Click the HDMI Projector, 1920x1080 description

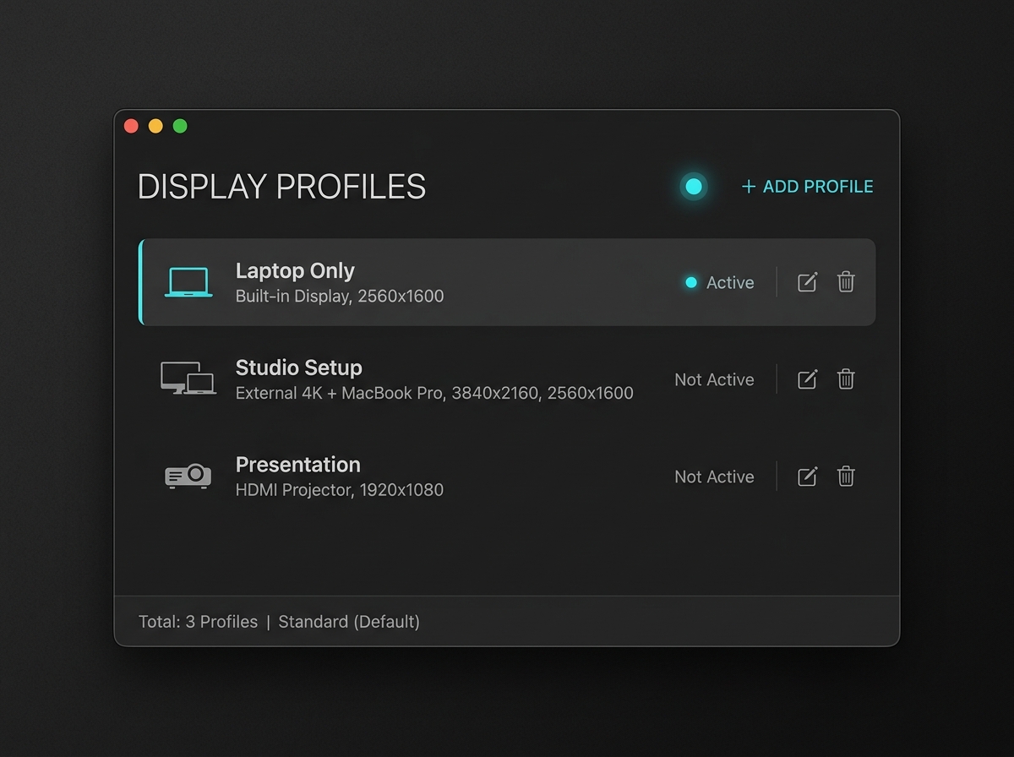tap(340, 490)
